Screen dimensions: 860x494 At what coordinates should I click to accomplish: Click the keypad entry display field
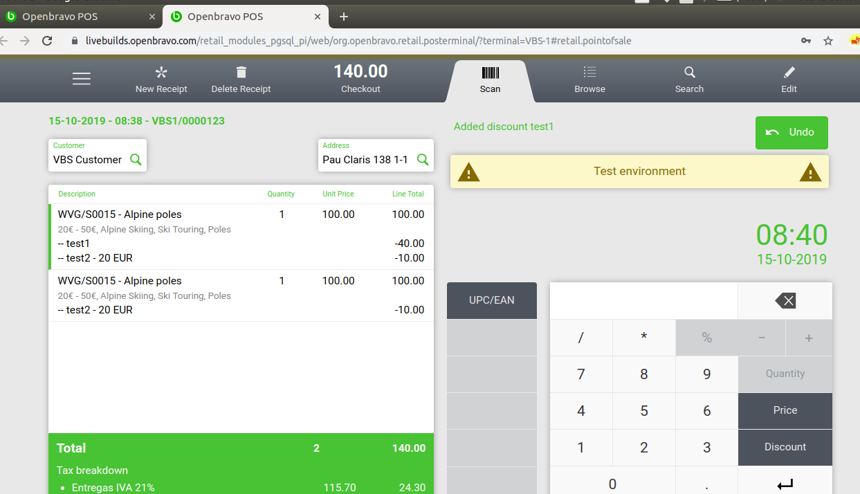[x=643, y=300]
